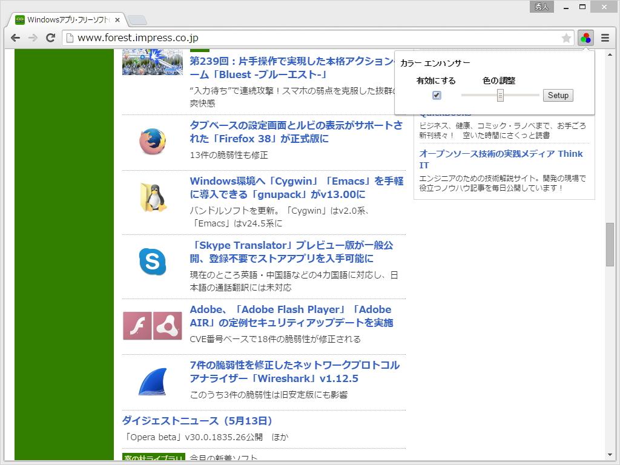
Task: Open the Think IT media link
Action: click(501, 153)
